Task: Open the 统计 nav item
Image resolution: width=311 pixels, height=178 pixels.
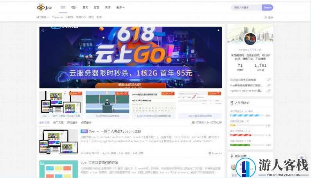Action: [x=74, y=7]
